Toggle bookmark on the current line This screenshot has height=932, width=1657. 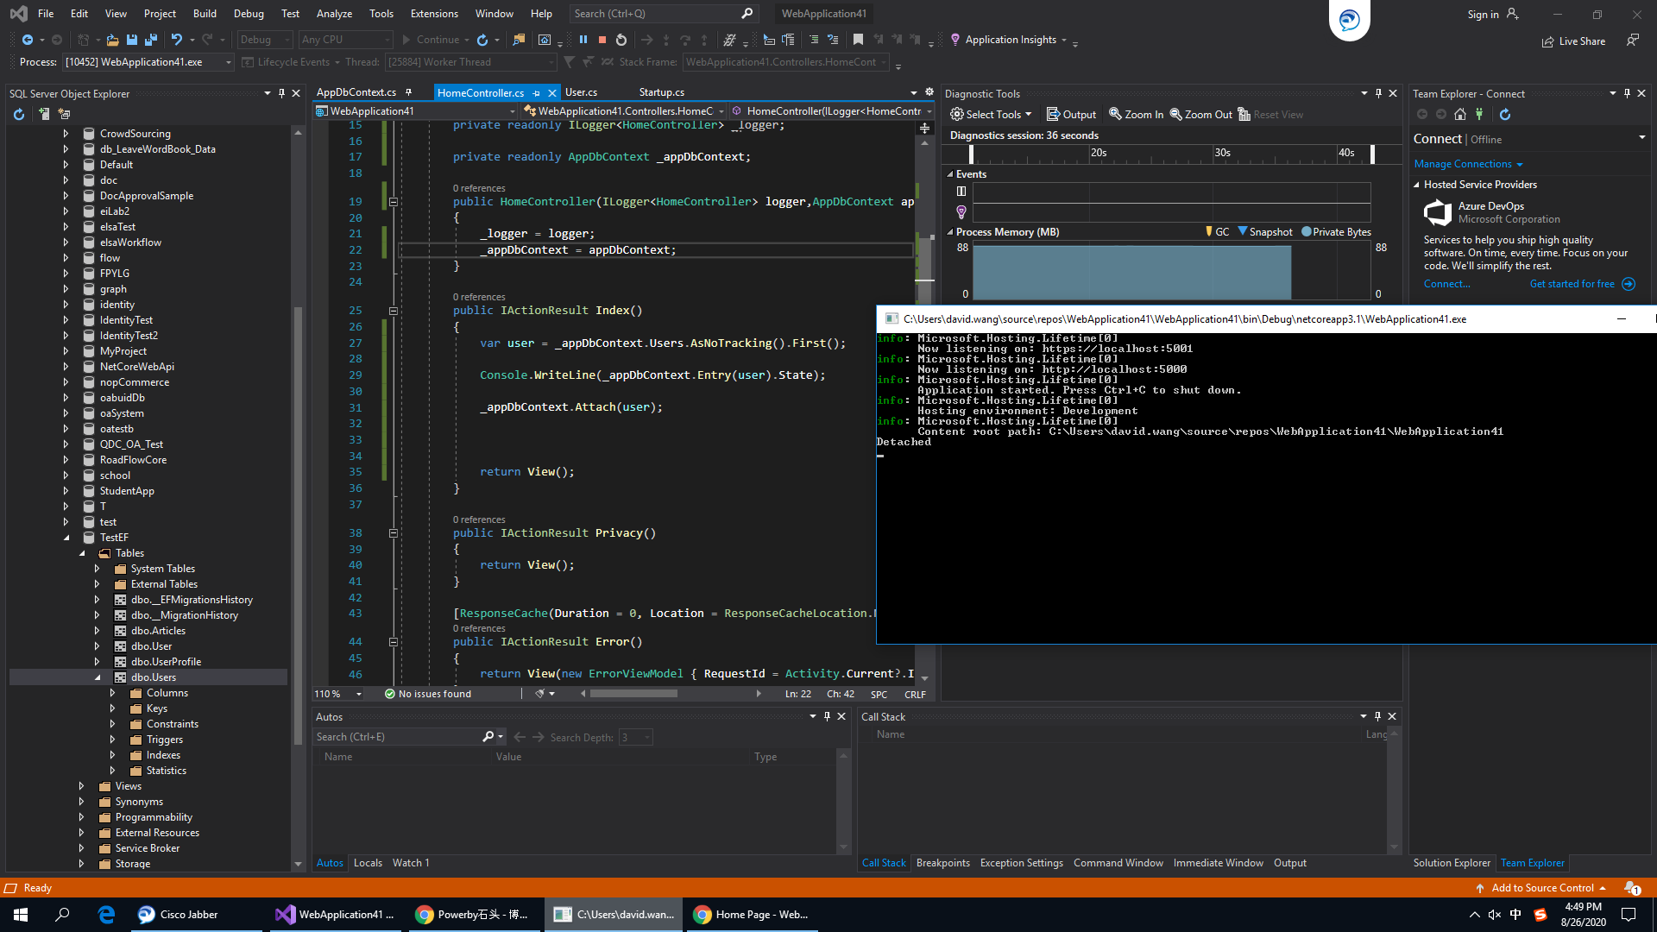tap(858, 40)
